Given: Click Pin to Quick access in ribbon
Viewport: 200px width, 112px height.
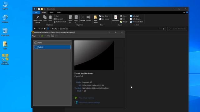Looking at the screenshot, I should 37,19.
